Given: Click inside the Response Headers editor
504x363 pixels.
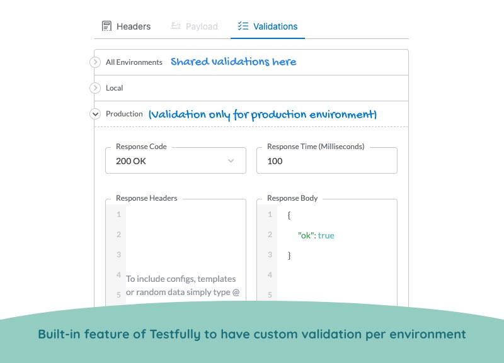Looking at the screenshot, I should (x=186, y=250).
